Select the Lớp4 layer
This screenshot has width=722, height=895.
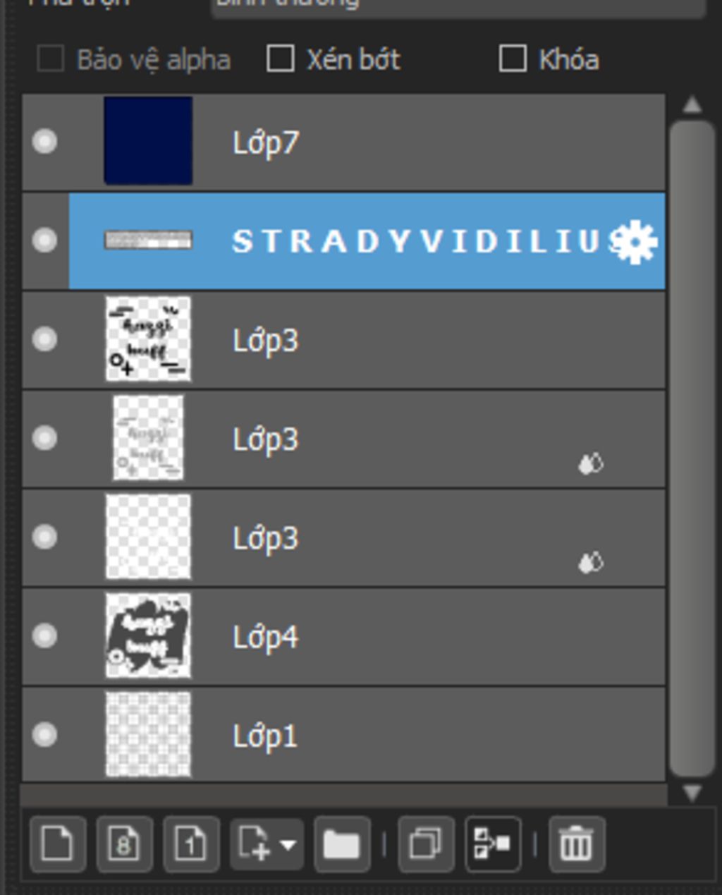tap(423, 637)
